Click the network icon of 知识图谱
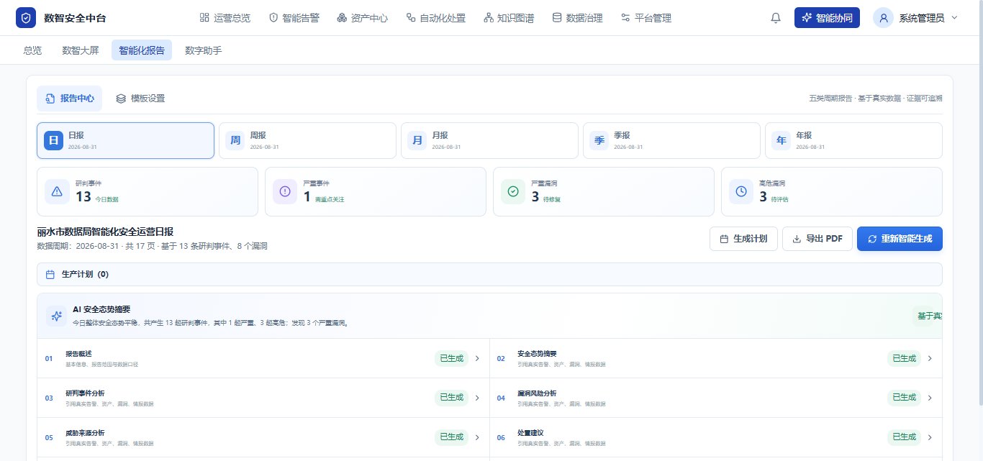 point(489,18)
